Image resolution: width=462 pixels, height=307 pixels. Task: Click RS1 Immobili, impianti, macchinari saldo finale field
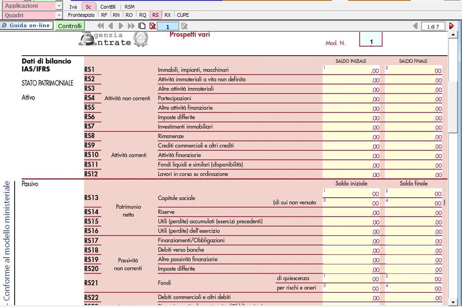pos(413,70)
